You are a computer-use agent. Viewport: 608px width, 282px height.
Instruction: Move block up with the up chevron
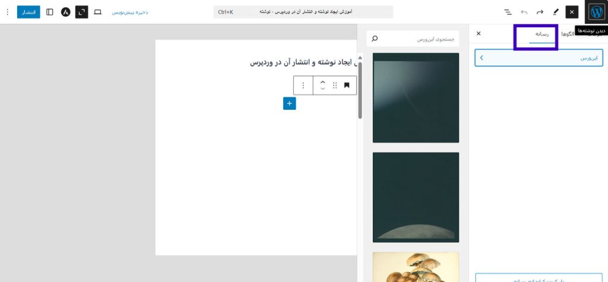[322, 82]
